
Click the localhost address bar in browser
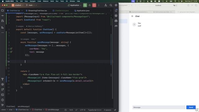158,6
